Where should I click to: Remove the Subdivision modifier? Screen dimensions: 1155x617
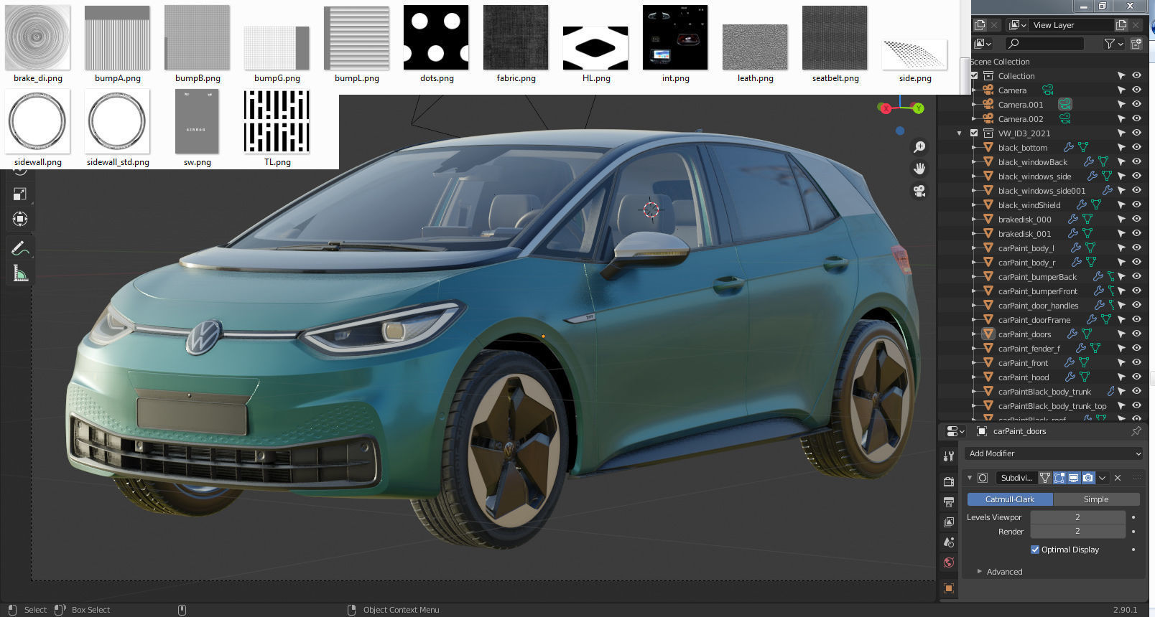coord(1118,478)
